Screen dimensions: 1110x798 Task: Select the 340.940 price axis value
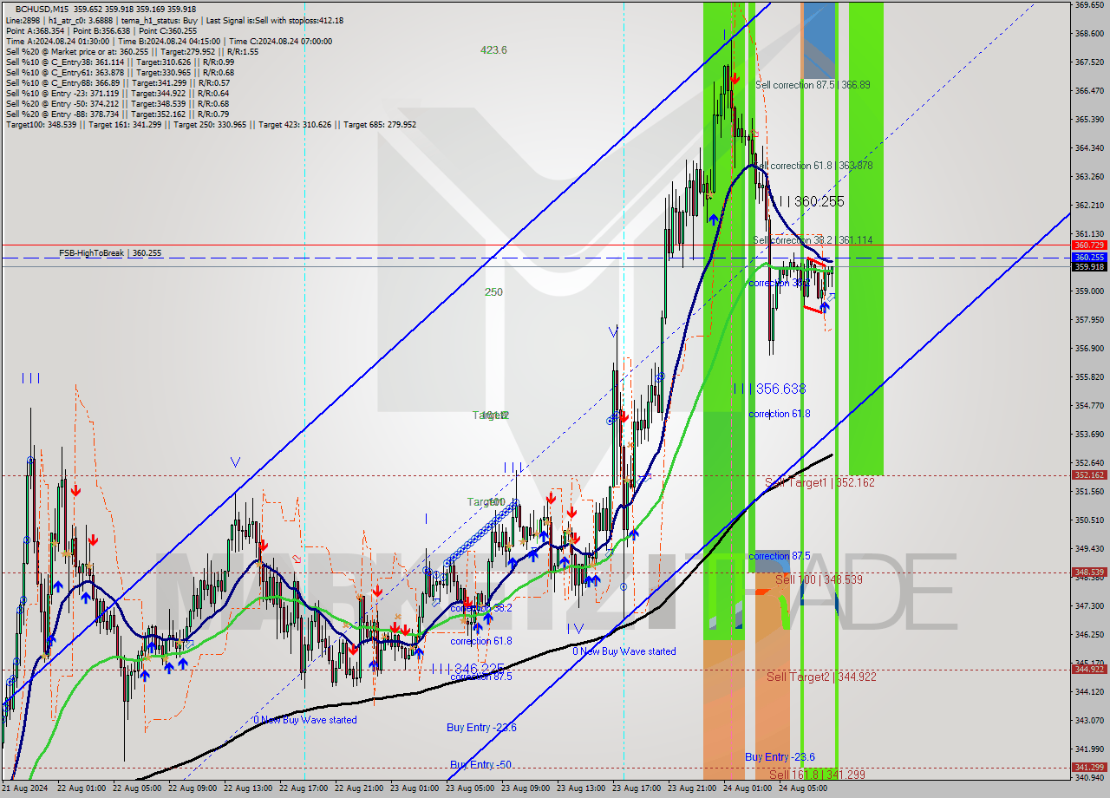pos(1089,777)
